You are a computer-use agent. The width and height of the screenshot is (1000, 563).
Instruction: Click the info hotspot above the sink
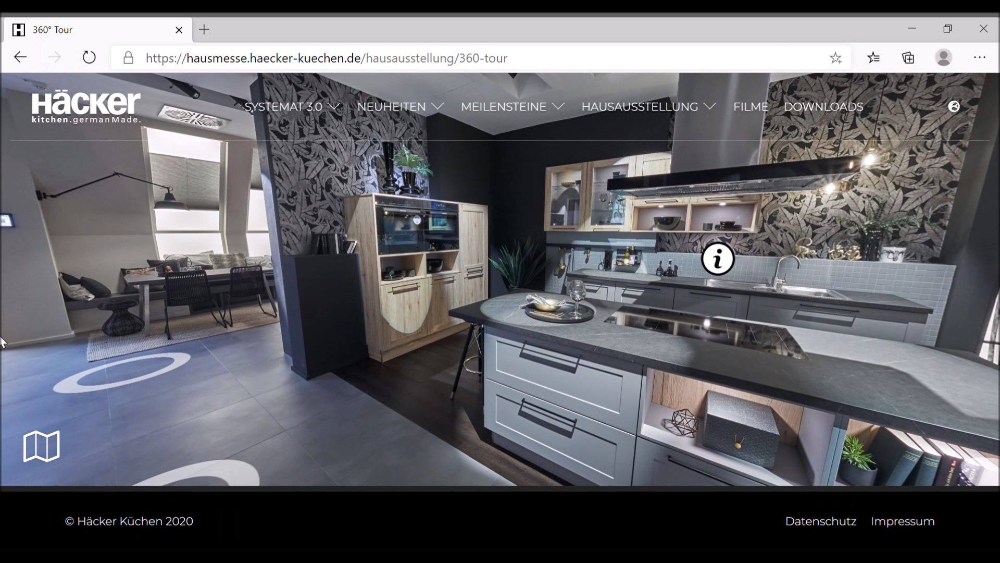click(718, 259)
